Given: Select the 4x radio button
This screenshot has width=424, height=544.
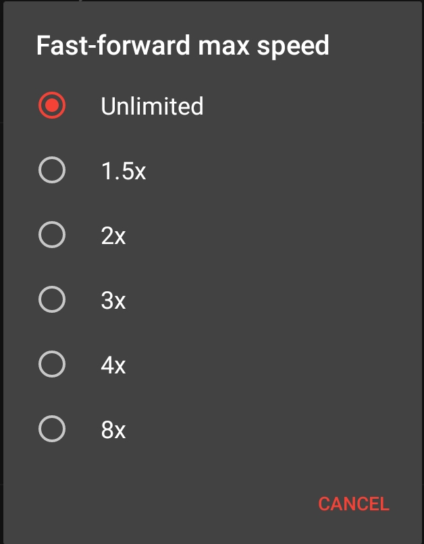Looking at the screenshot, I should (52, 365).
